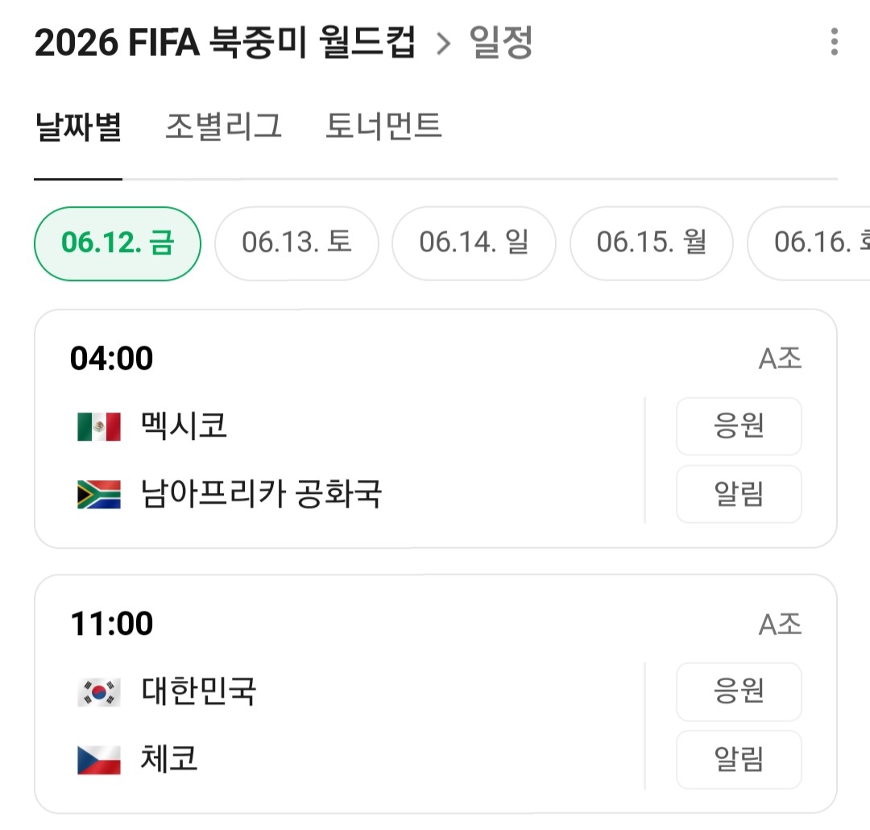This screenshot has width=870, height=830.
Task: Select the partially visible 06.16 date chip
Action: click(x=809, y=243)
